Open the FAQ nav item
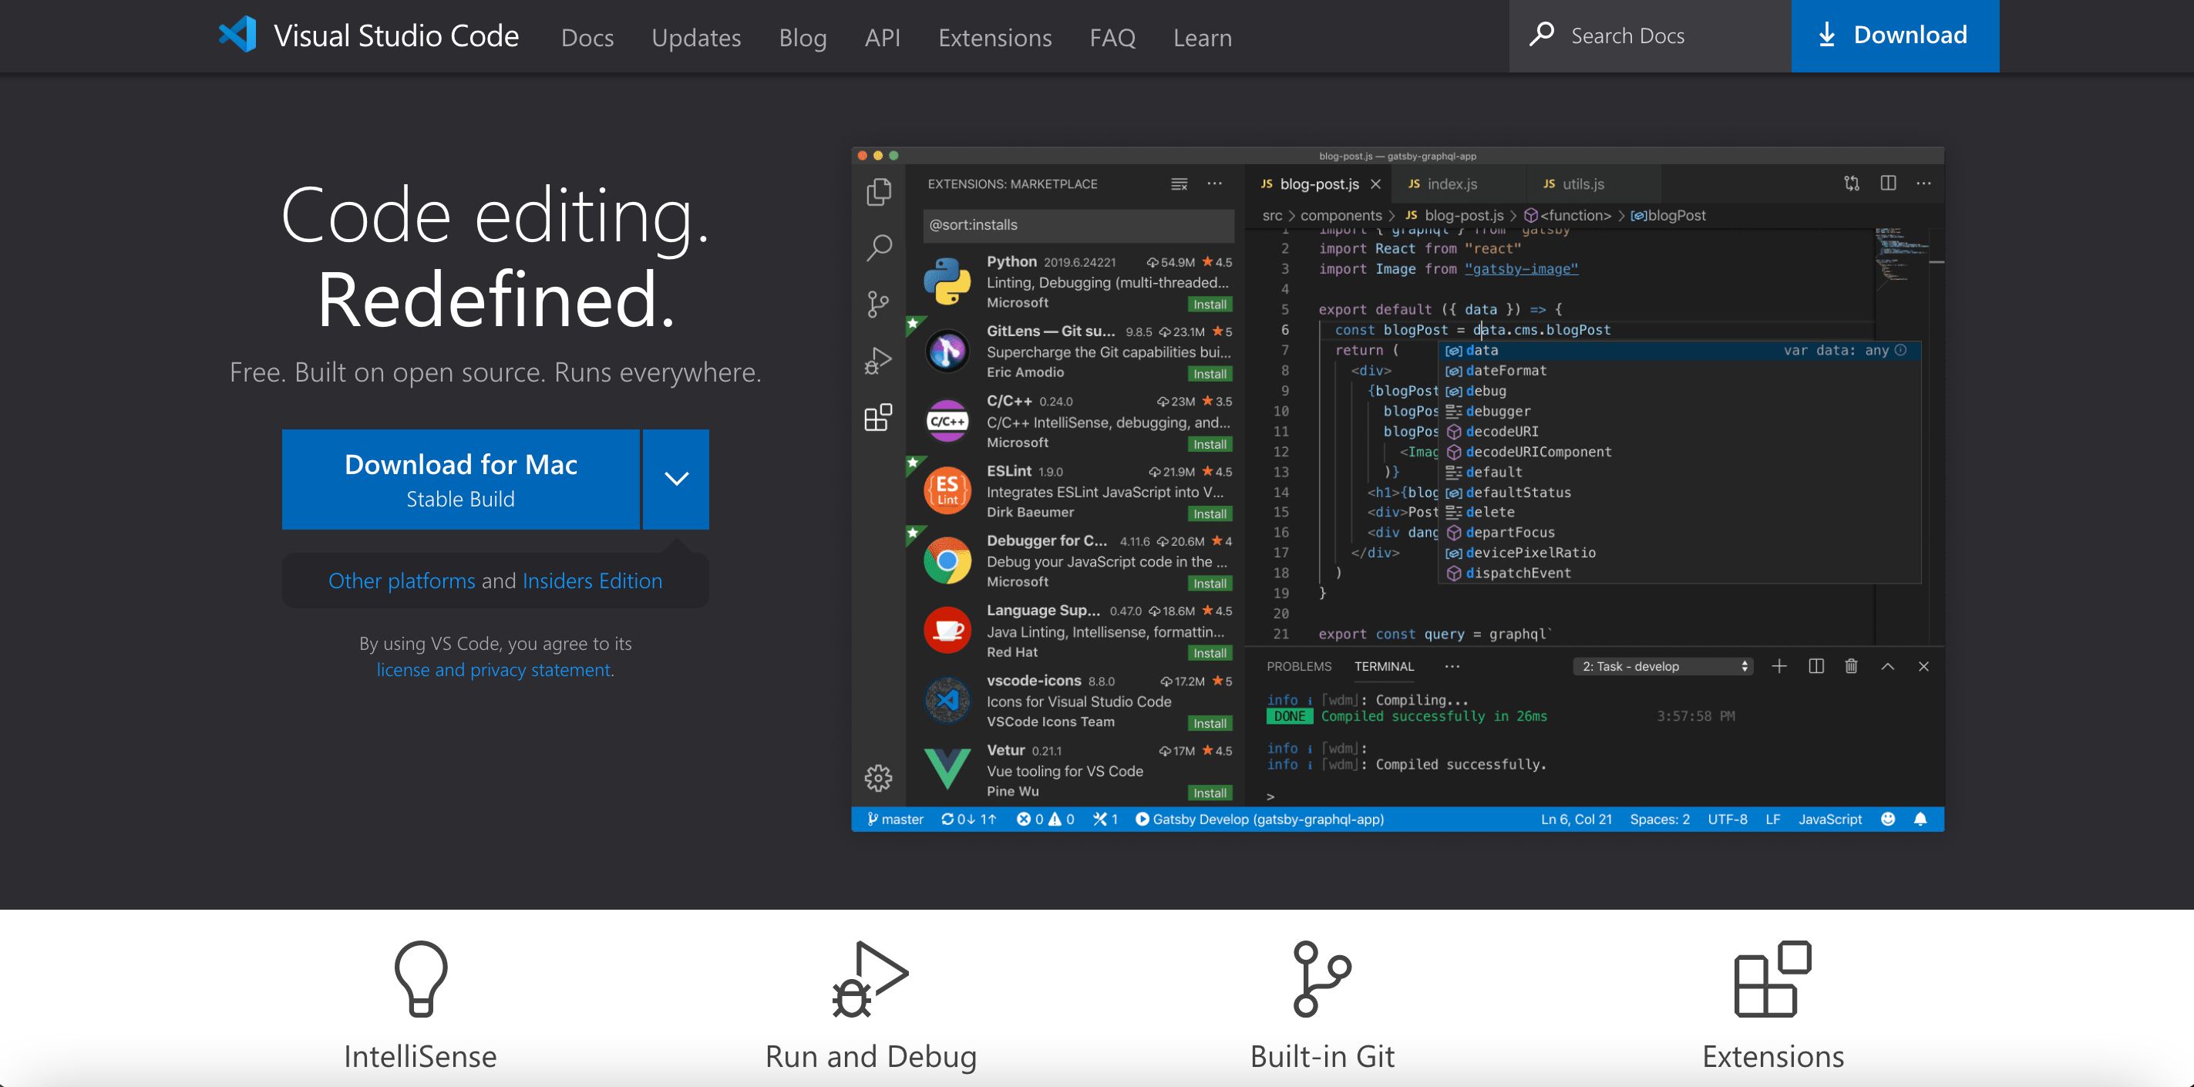The image size is (2194, 1087). pyautogui.click(x=1112, y=38)
